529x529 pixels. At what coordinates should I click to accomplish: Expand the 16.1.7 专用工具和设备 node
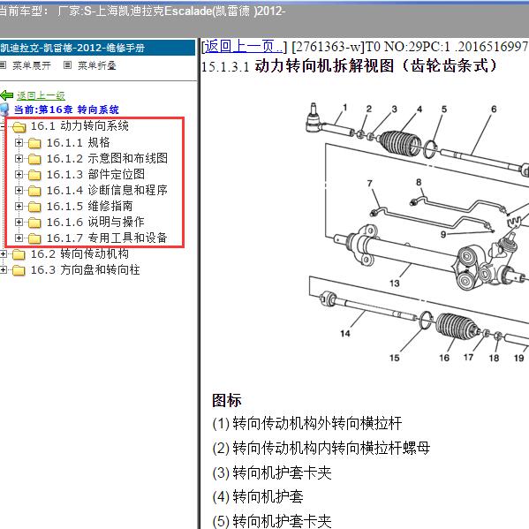[x=19, y=238]
